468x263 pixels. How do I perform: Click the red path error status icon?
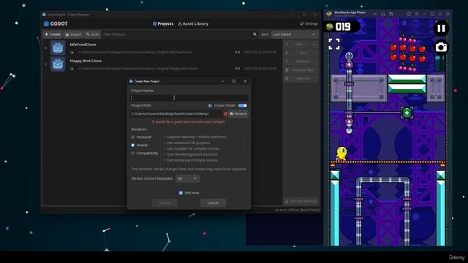(225, 114)
